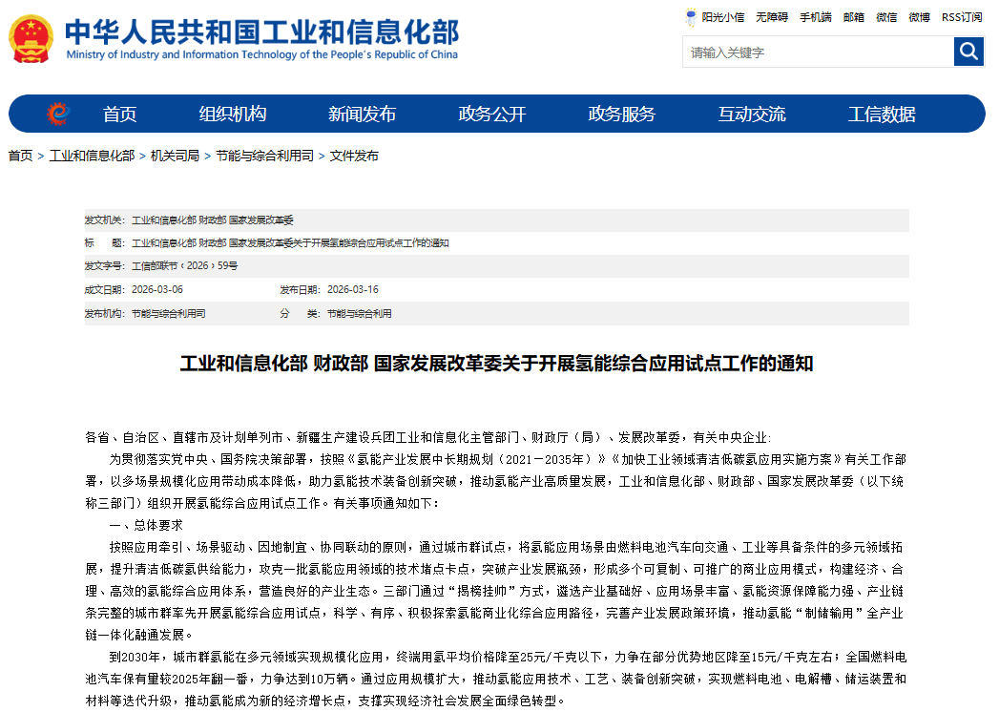Open the 政务服务 navigation menu
The image size is (999, 712).
coord(621,114)
